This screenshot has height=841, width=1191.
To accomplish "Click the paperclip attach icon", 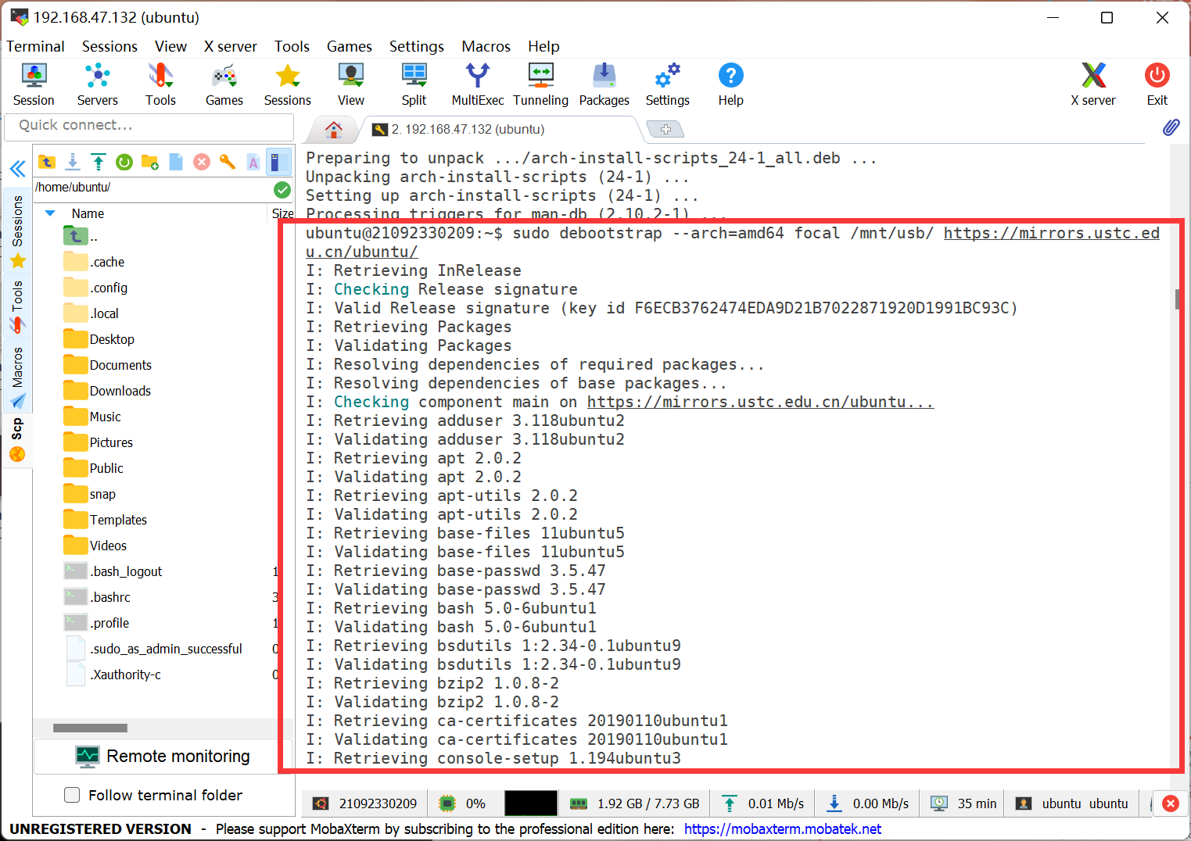I will 1171,127.
